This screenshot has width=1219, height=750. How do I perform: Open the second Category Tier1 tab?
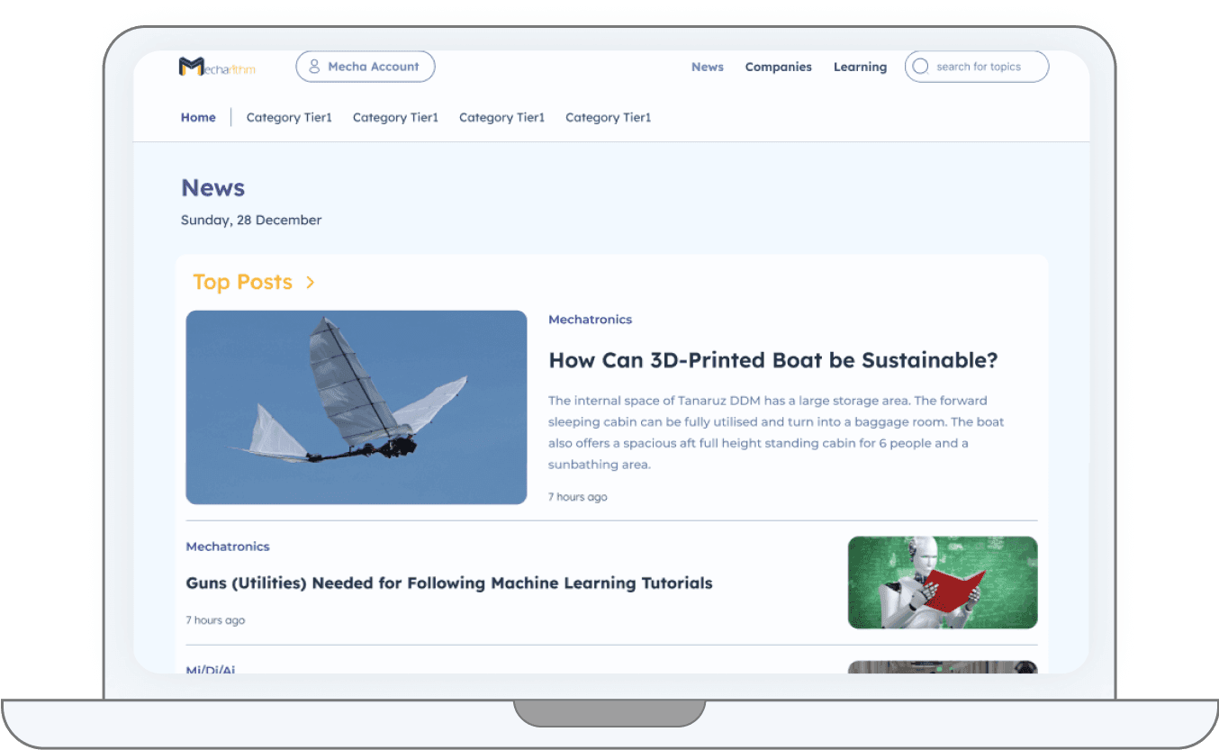tap(395, 117)
